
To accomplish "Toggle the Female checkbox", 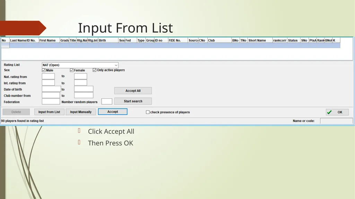I will coord(71,70).
